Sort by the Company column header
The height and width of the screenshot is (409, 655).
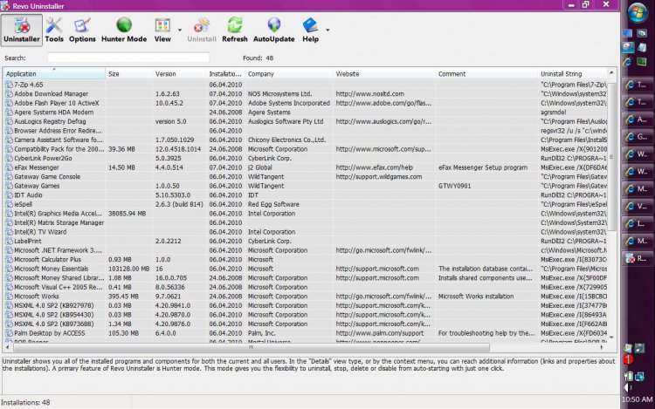289,74
